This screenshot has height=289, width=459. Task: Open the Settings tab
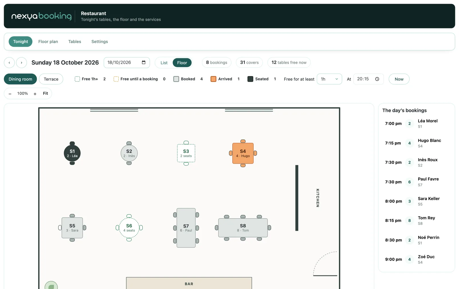tap(100, 42)
